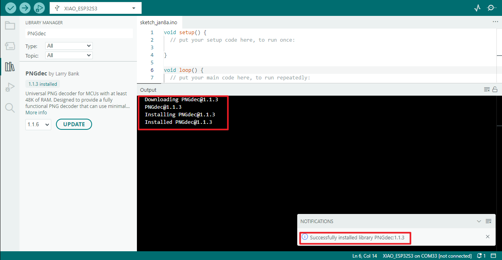Open the Debug sidebar panel
The image size is (502, 260).
10,87
